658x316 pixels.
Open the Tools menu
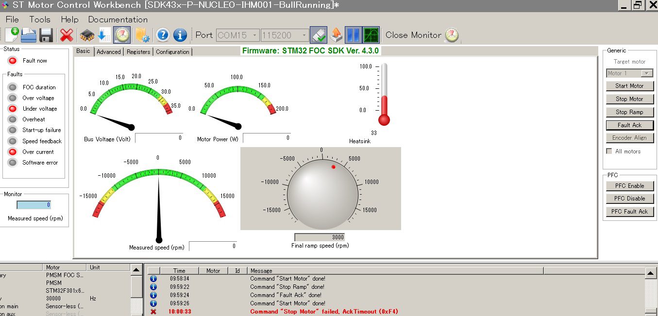pos(40,19)
